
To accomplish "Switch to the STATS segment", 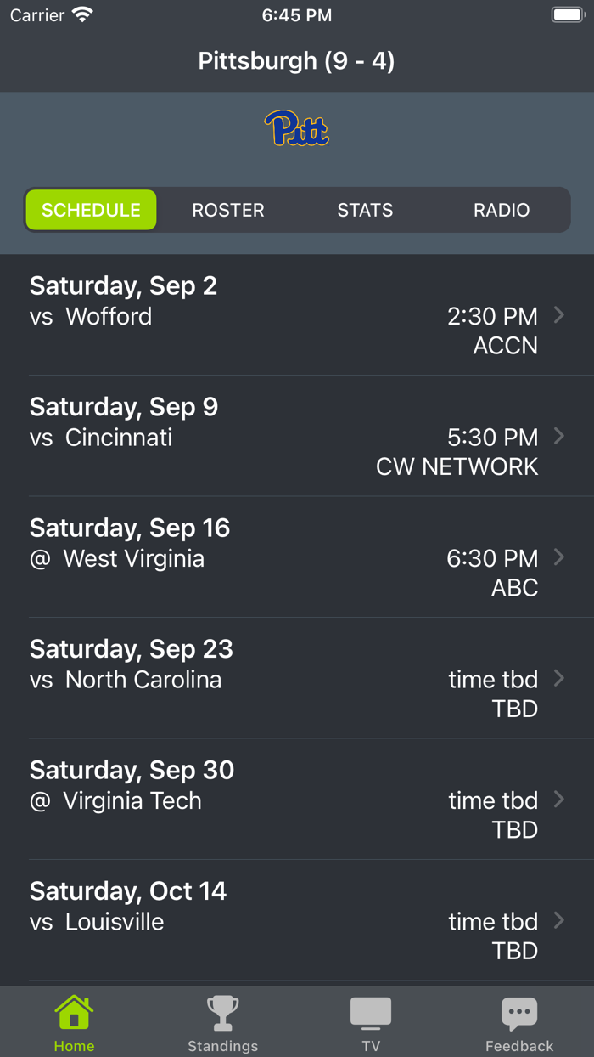I will click(x=365, y=210).
